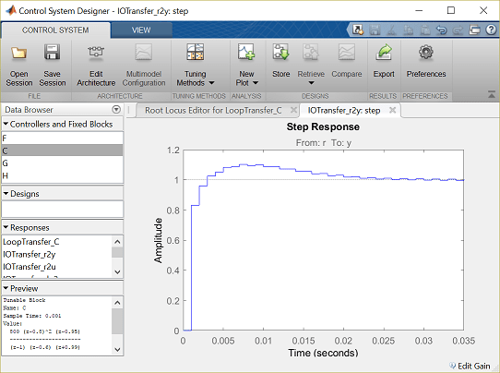Undo last action via quick access arrow
This screenshot has height=373, width=500.
coord(441,30)
